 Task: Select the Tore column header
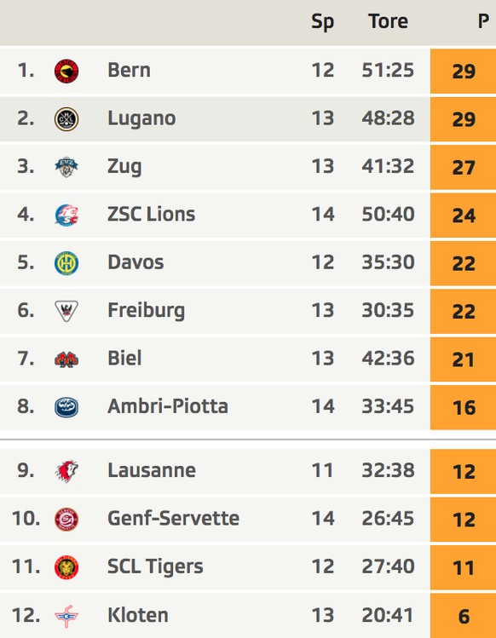click(x=388, y=21)
